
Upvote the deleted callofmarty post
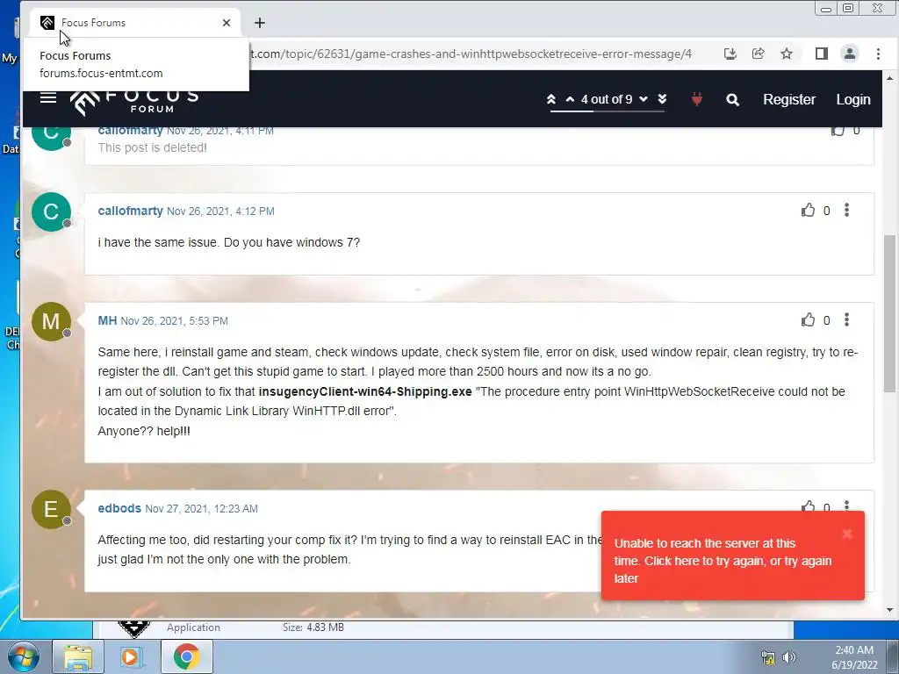click(838, 132)
